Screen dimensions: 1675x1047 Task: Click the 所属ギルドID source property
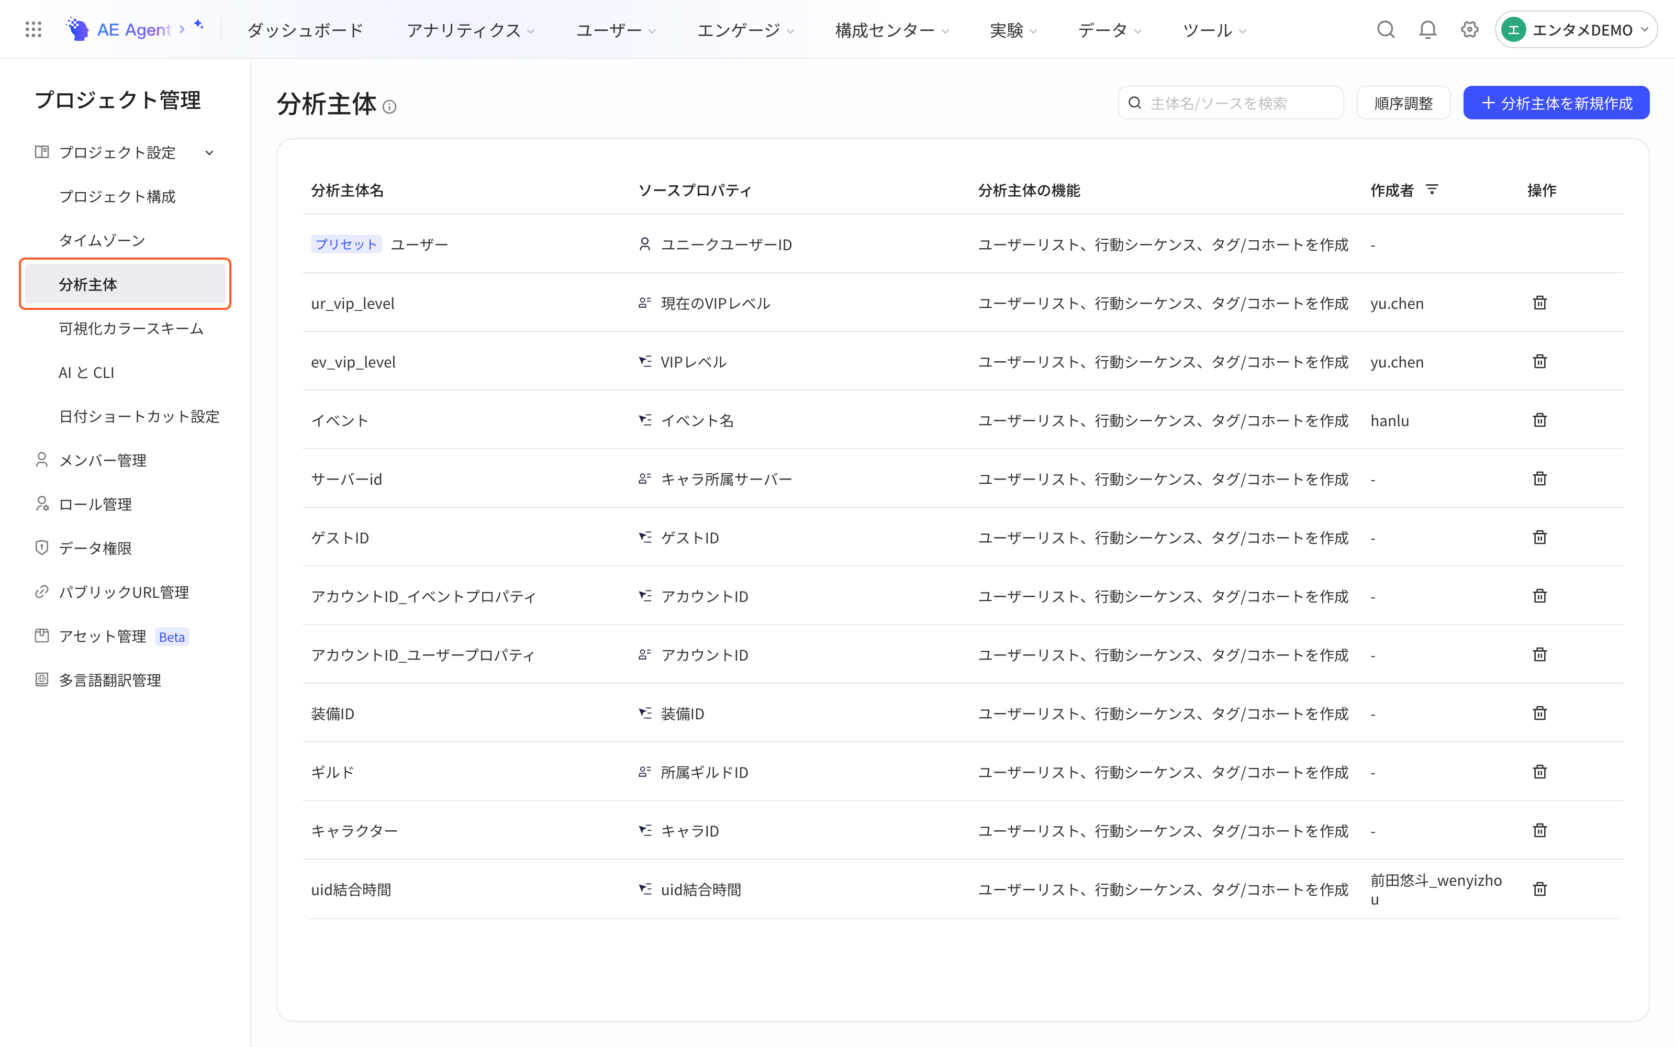[705, 772]
